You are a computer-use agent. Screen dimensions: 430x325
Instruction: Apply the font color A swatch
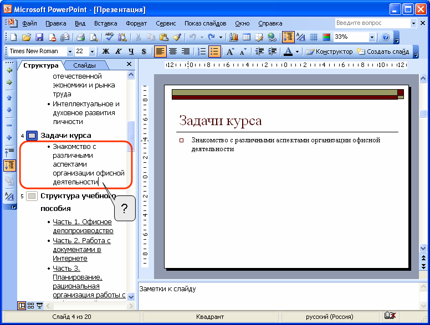288,51
